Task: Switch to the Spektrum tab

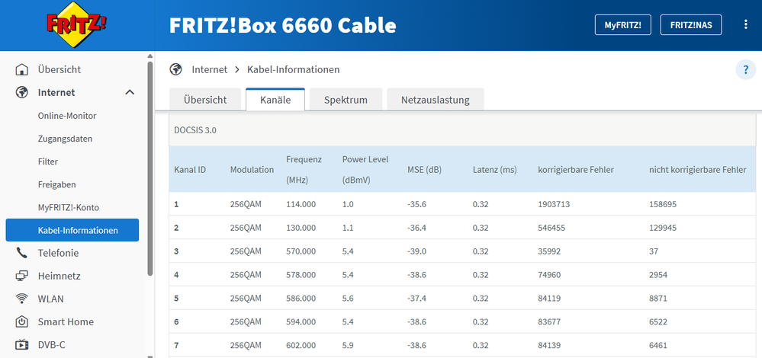Action: (x=346, y=100)
